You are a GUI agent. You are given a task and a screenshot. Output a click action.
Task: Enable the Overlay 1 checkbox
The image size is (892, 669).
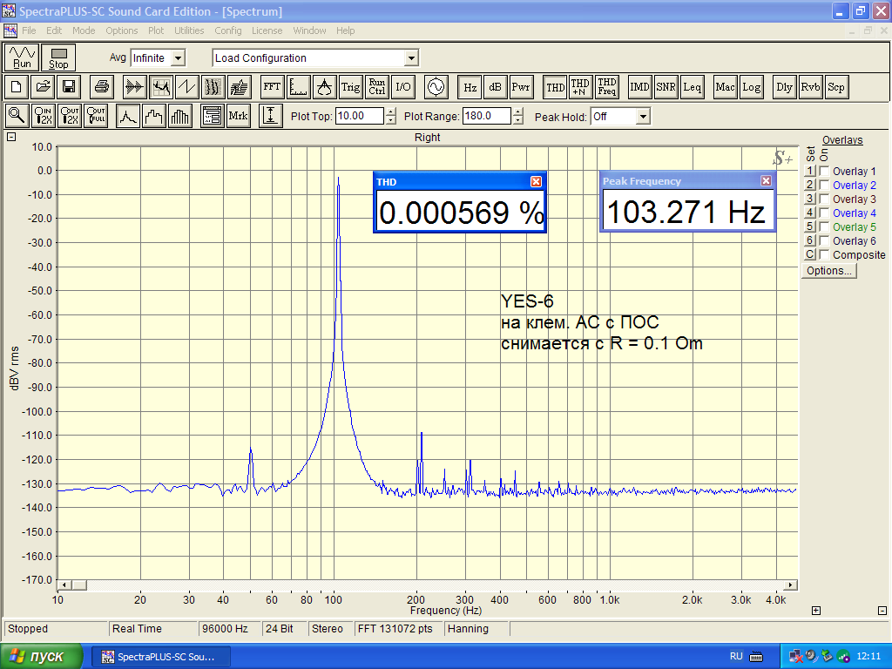coord(824,172)
